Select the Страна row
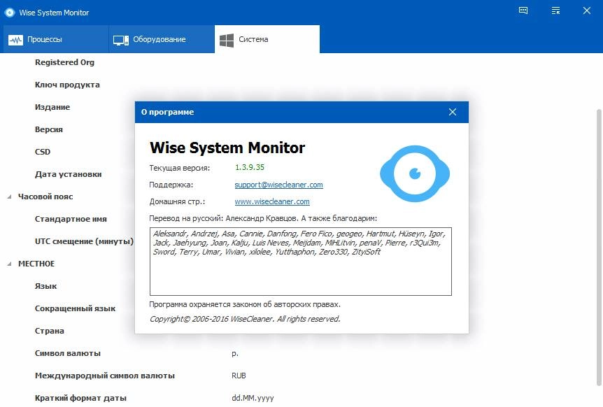The height and width of the screenshot is (407, 603). (x=50, y=331)
